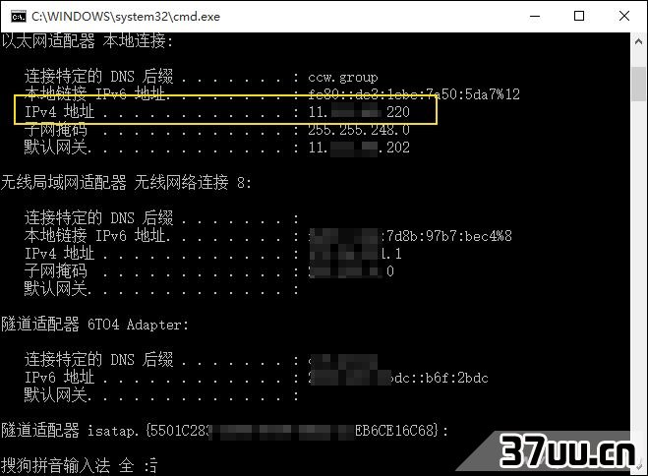Minimize the command prompt window
The height and width of the screenshot is (476, 648).
coord(535,17)
